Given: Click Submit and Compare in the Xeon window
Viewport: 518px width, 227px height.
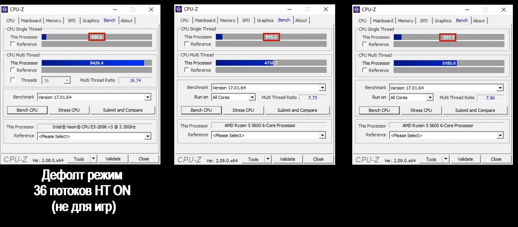Looking at the screenshot, I should pyautogui.click(x=123, y=110).
